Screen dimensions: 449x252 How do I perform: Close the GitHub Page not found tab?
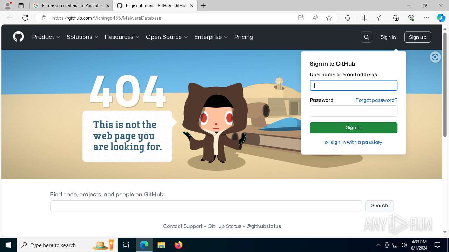192,6
